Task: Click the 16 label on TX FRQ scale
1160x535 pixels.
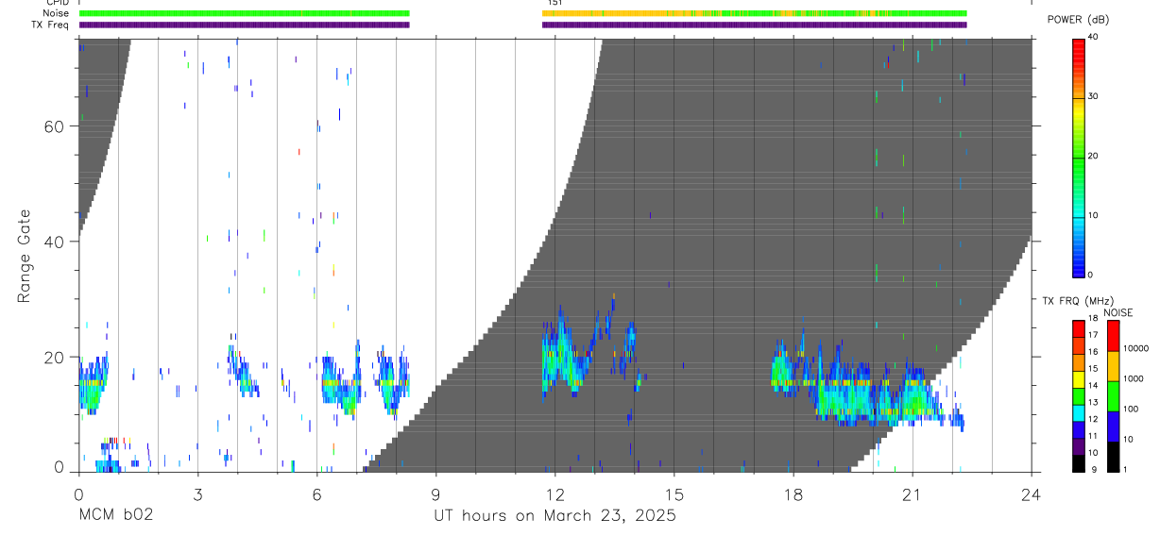Action: 1094,352
